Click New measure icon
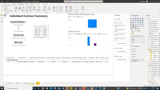The width and height of the screenshot is (160, 90). coord(66,7)
